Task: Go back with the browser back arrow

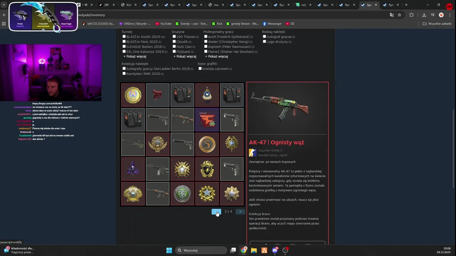Action: coord(4,15)
